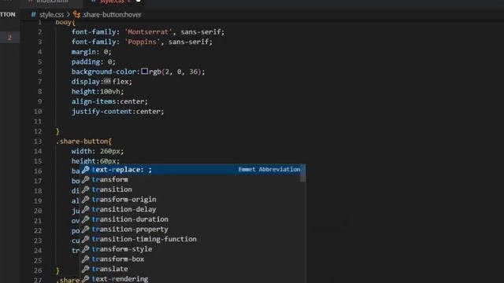The image size is (504, 283).
Task: Click the badge showing 2 in sidebar
Action: [x=9, y=38]
